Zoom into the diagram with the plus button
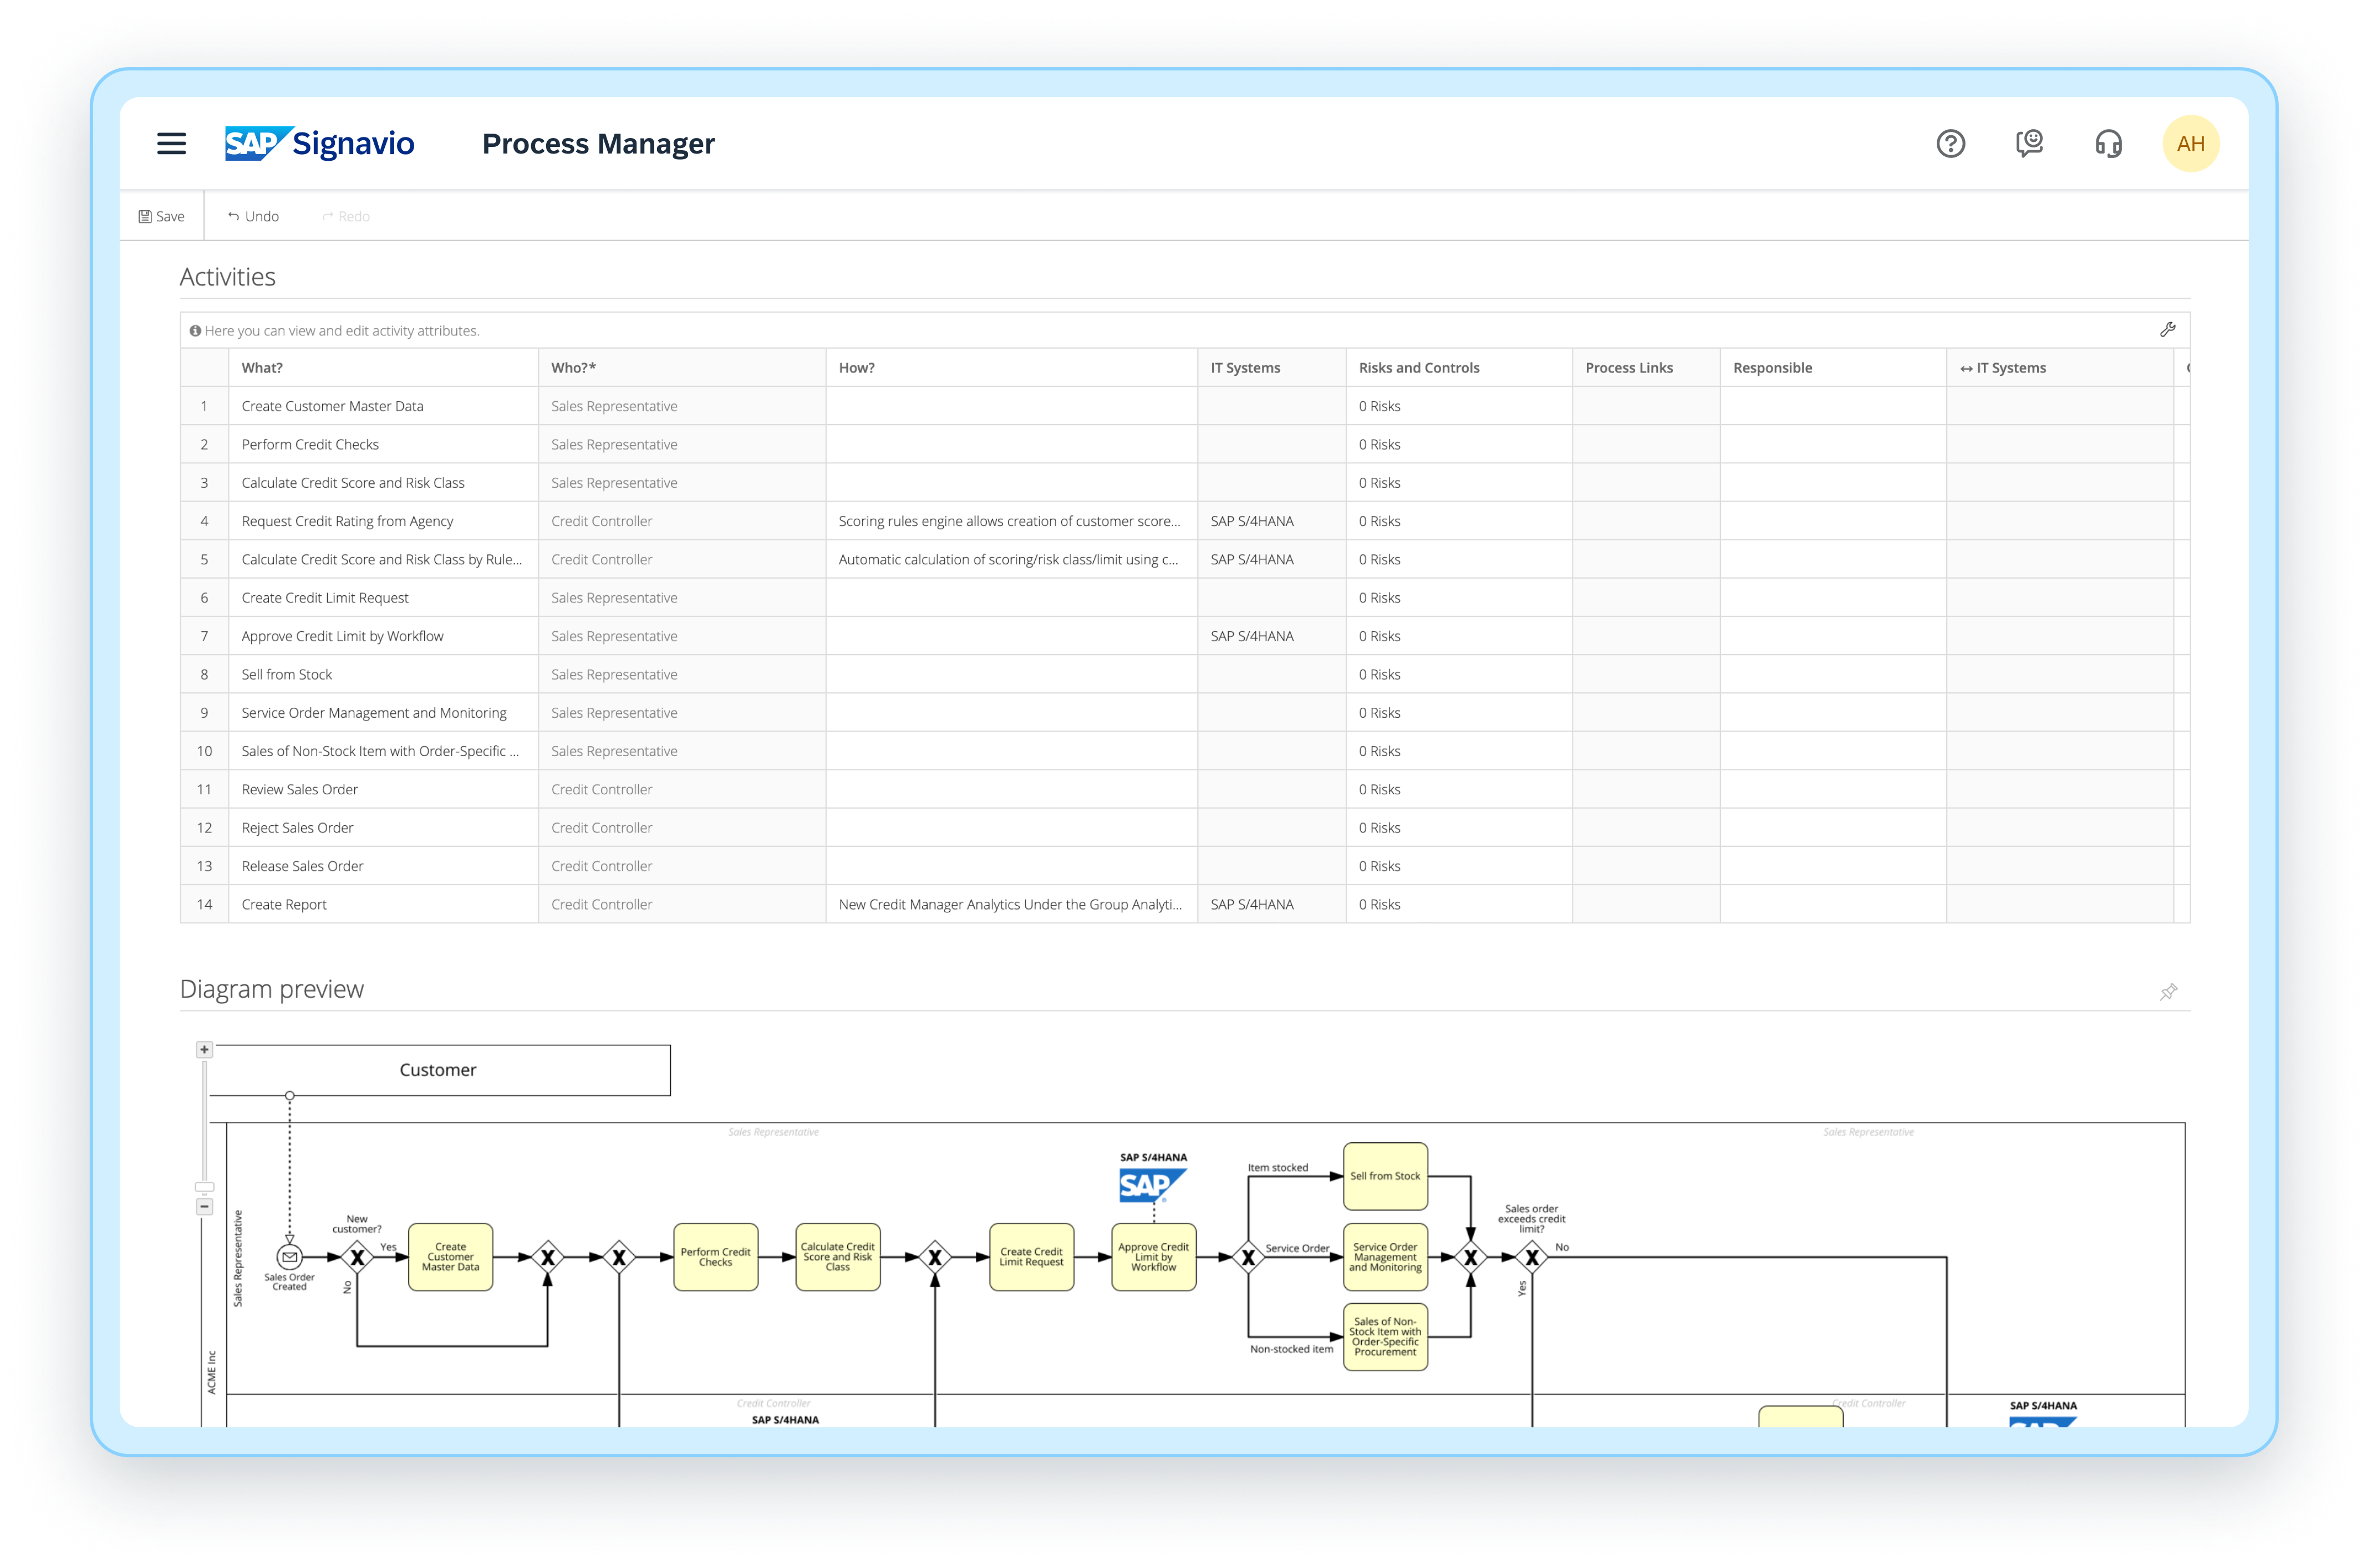The image size is (2367, 1568). 204,1049
